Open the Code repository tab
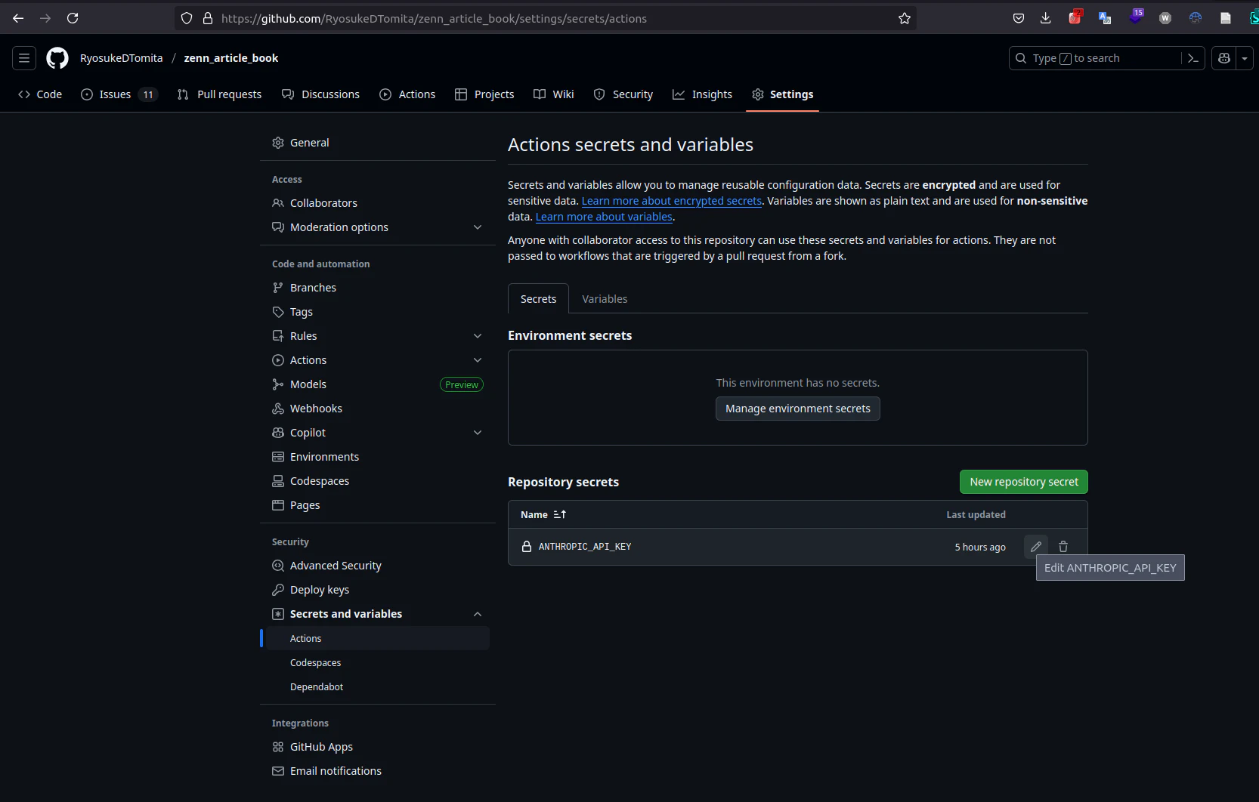1259x802 pixels. [40, 94]
